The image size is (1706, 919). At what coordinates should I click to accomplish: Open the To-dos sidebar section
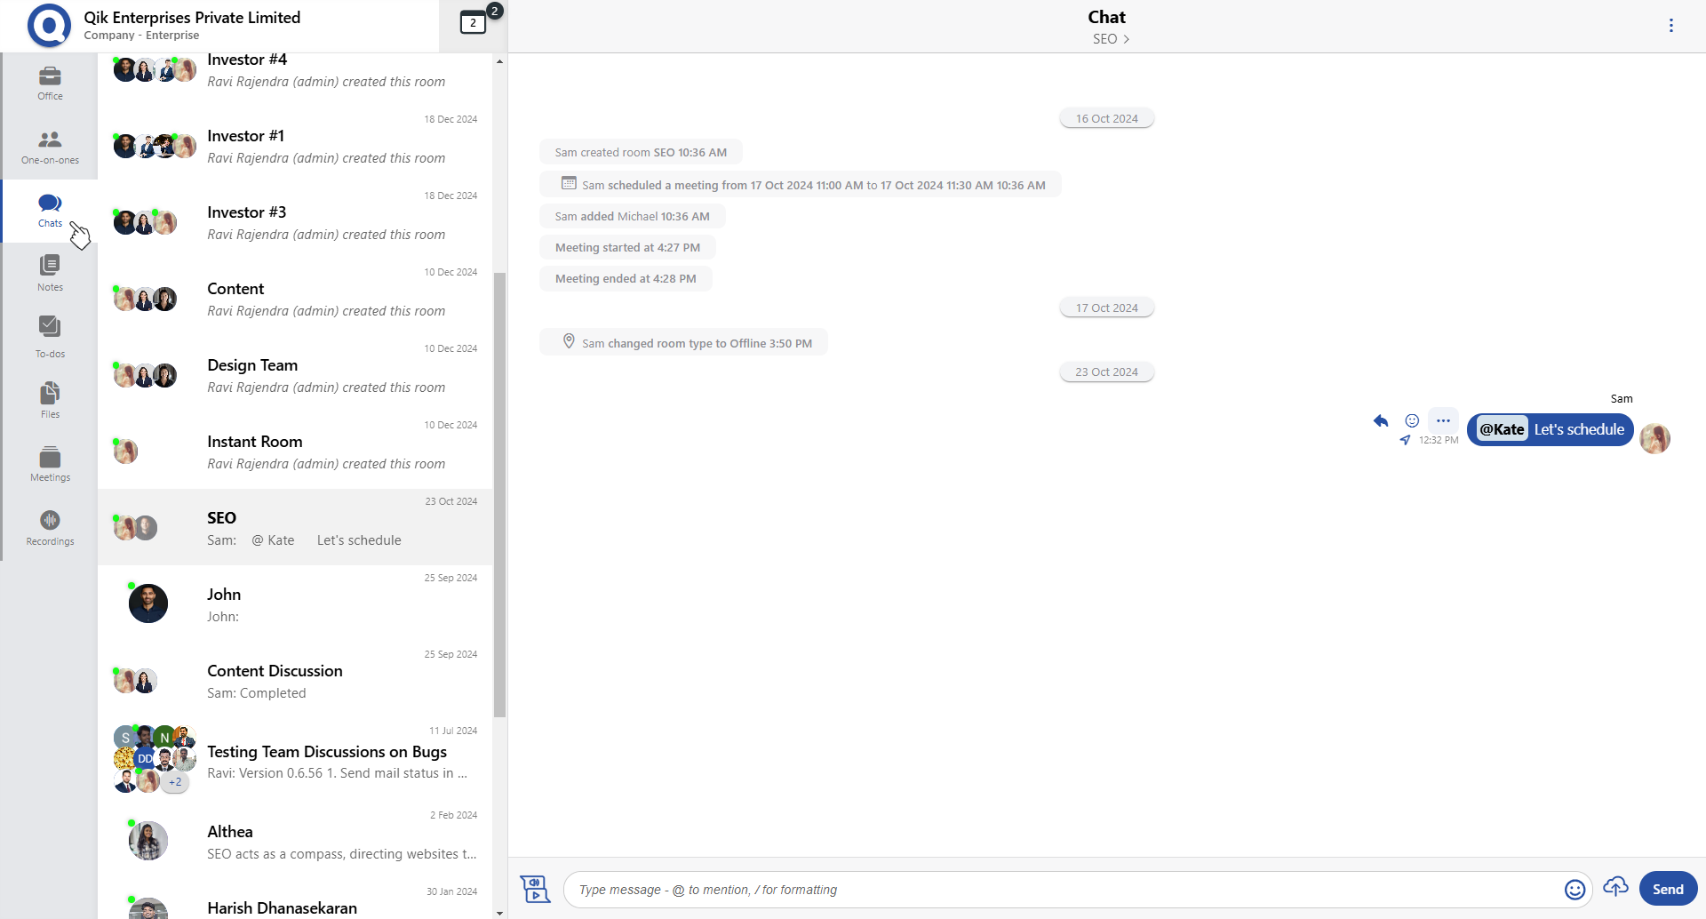click(50, 337)
